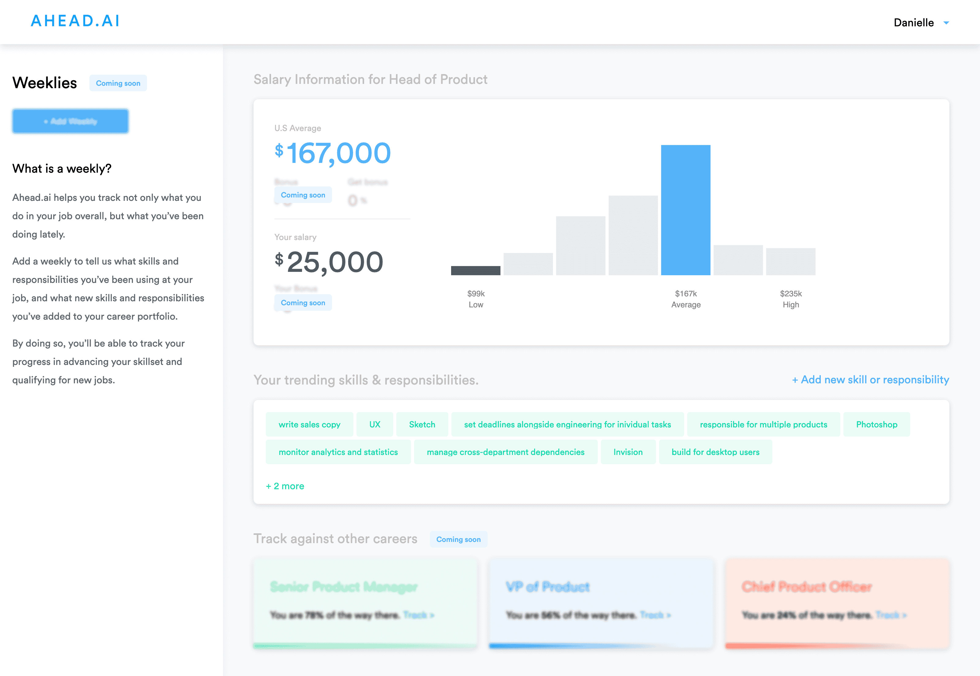Click Add new skill or responsibility link

tap(870, 380)
